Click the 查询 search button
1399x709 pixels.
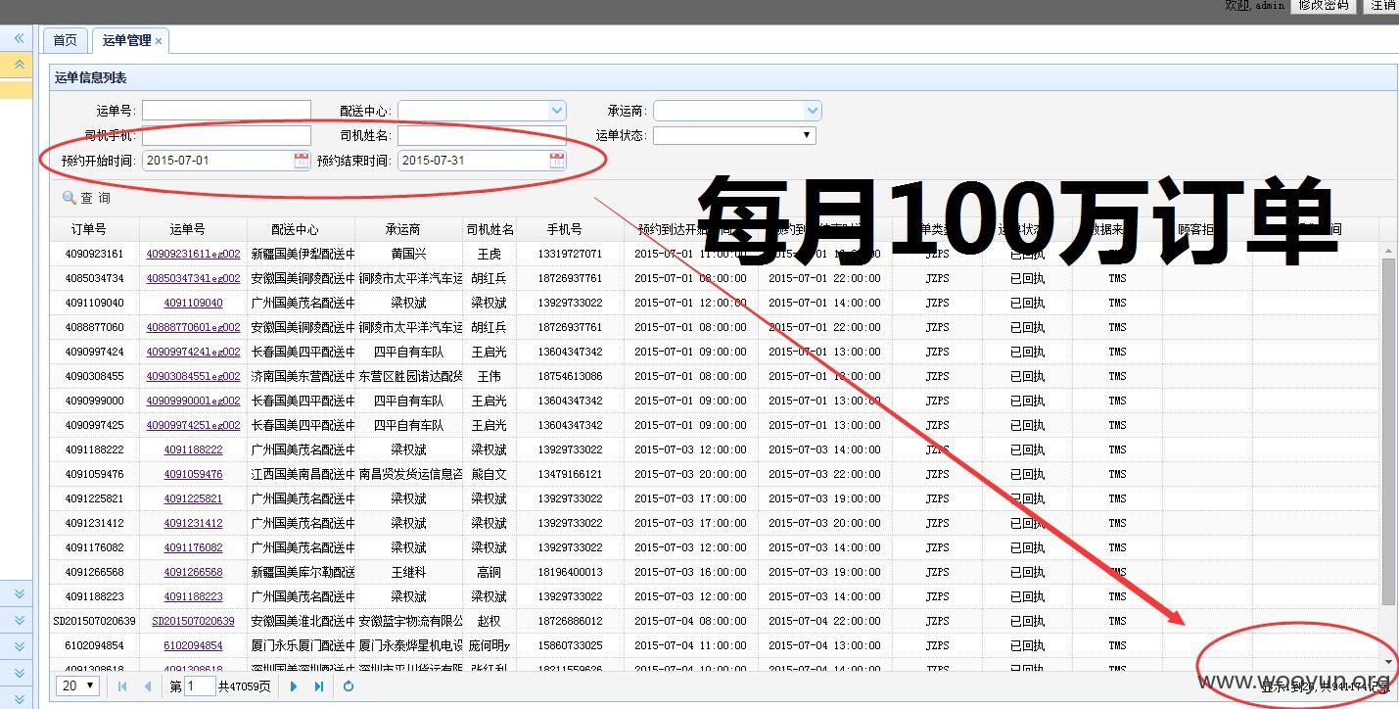point(86,198)
